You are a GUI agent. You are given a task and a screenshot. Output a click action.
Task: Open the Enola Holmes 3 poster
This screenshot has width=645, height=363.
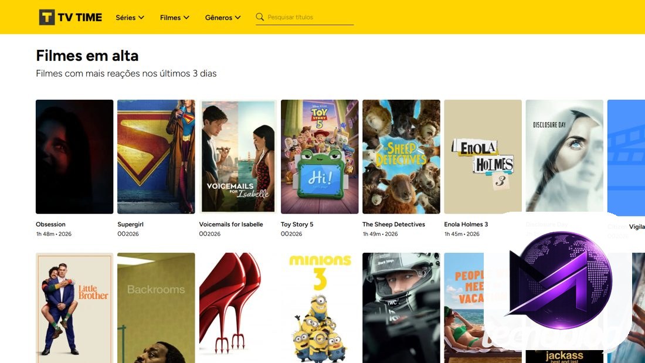tap(483, 157)
